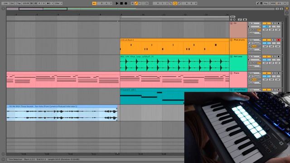Enable MIDI Arrangement Overdub plus button
The image size is (290, 163).
point(132,3)
